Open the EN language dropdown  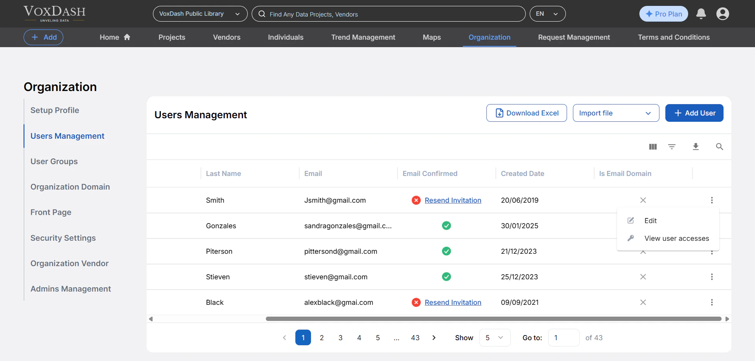click(547, 14)
